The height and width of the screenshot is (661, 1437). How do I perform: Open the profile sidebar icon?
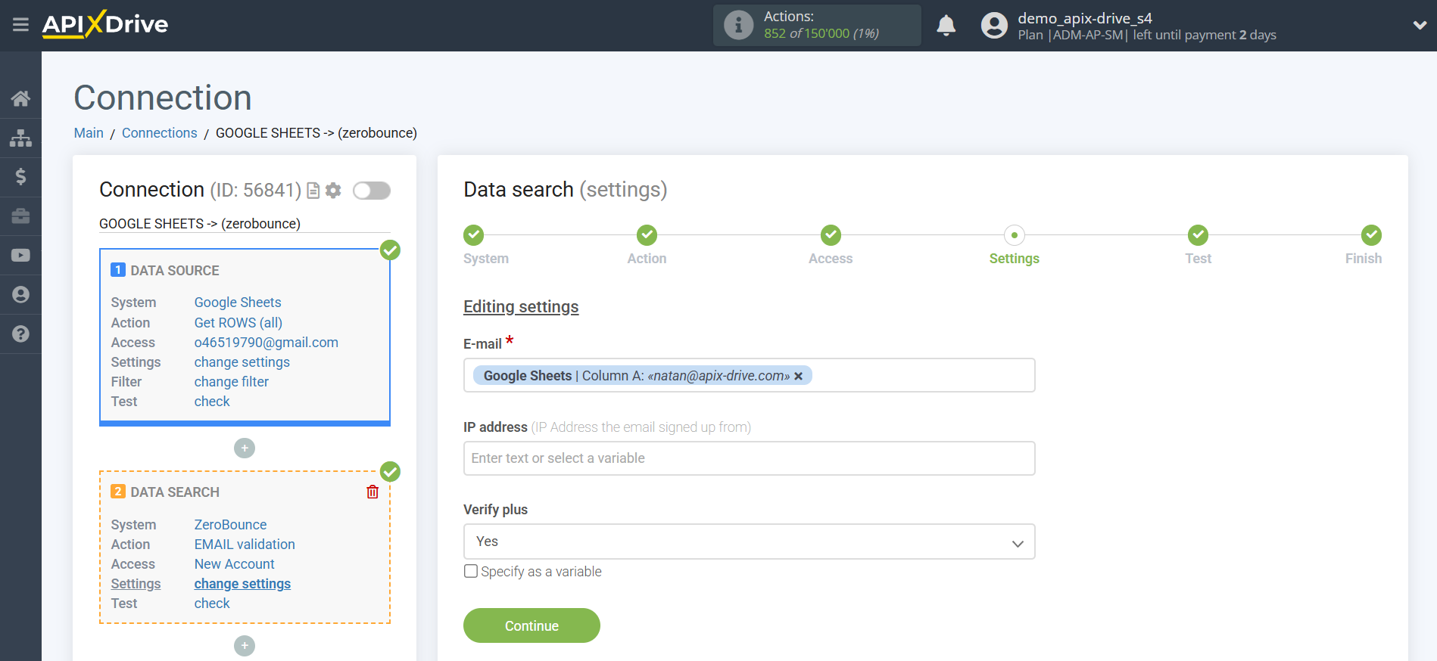pyautogui.click(x=20, y=294)
